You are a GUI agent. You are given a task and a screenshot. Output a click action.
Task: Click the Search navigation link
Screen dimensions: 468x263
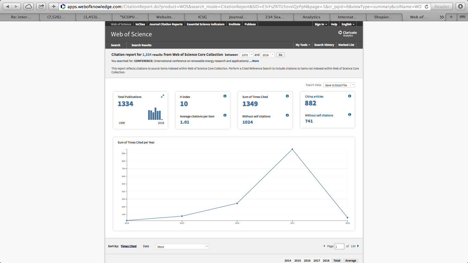point(115,45)
